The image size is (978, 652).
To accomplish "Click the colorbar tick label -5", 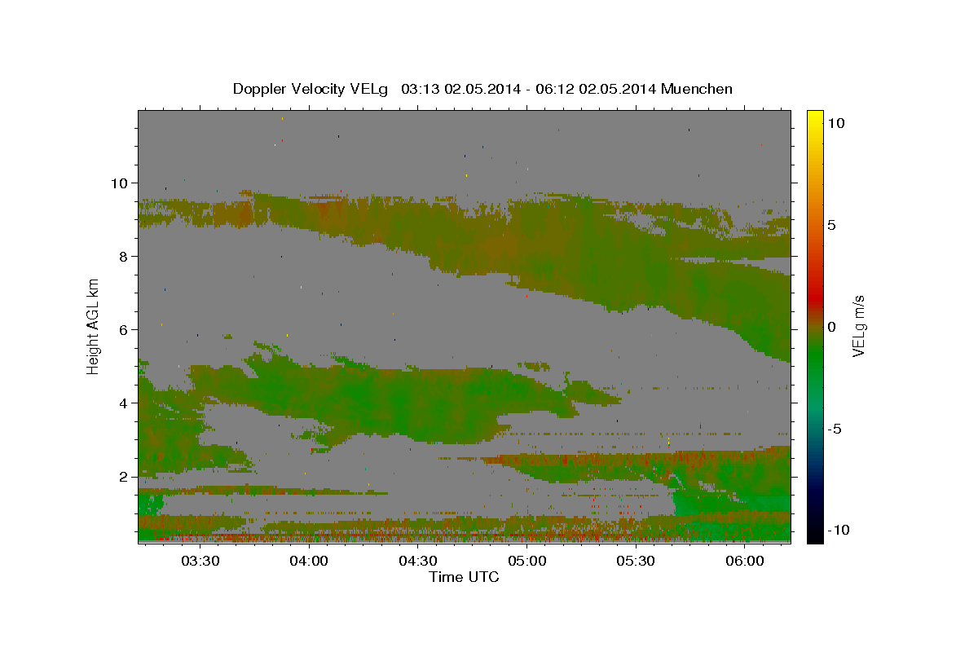I will coord(835,429).
